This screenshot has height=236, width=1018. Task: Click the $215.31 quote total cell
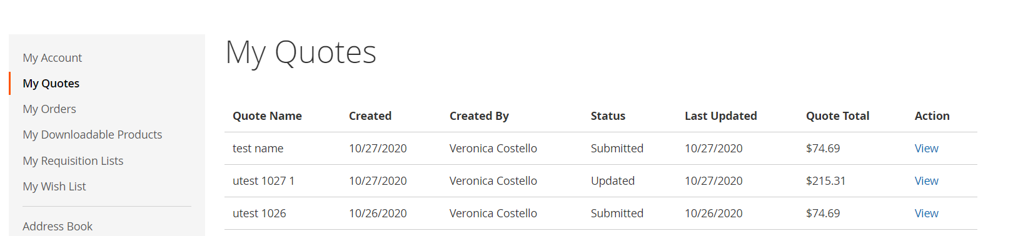pos(825,180)
